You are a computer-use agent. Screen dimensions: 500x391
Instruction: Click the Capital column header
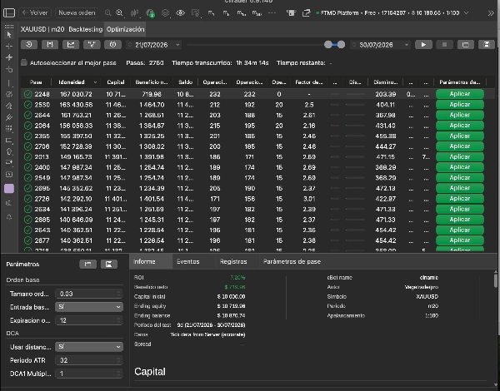pos(116,82)
